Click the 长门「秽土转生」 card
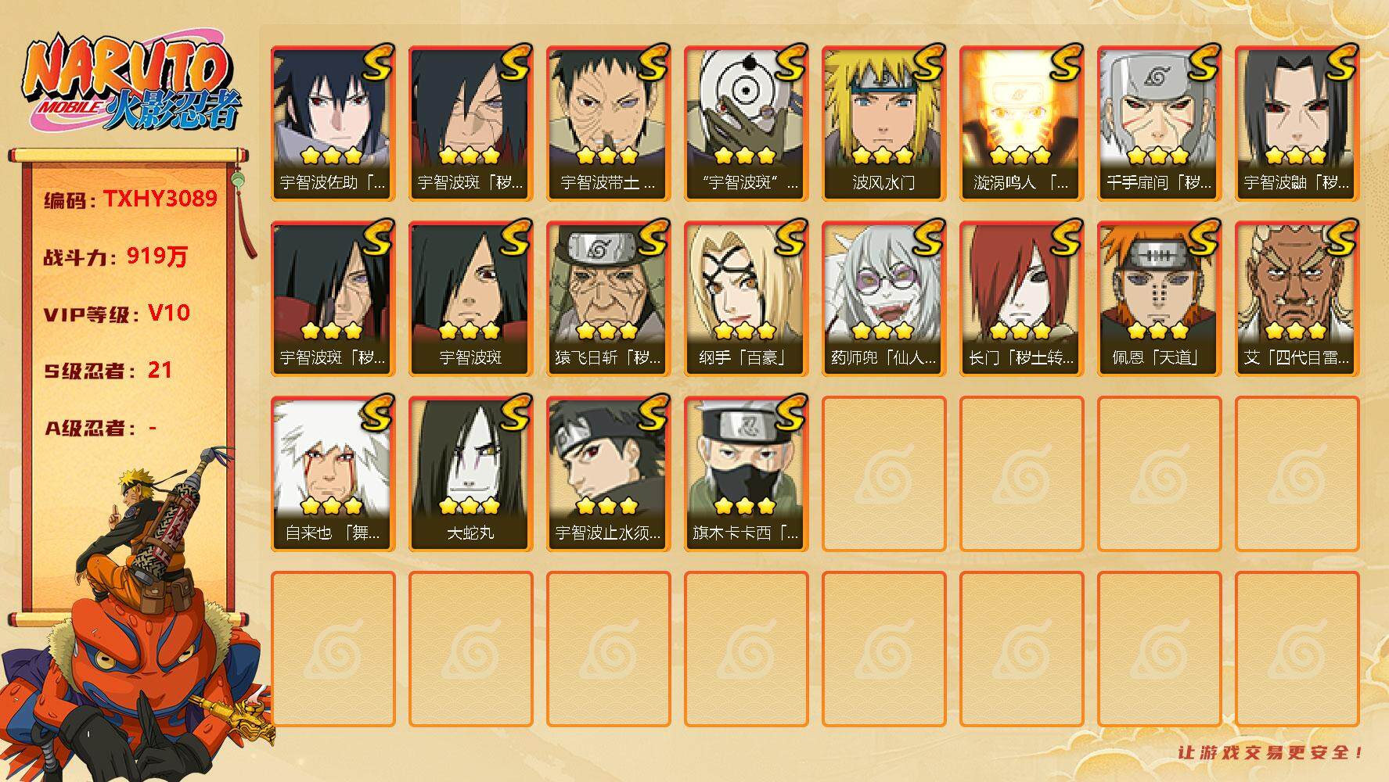This screenshot has width=1389, height=782. [x=1021, y=299]
